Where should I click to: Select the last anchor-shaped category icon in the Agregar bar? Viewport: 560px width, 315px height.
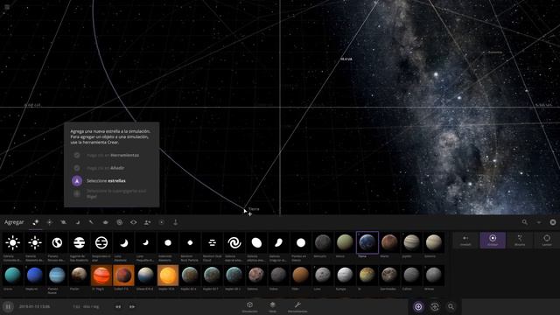pos(175,222)
